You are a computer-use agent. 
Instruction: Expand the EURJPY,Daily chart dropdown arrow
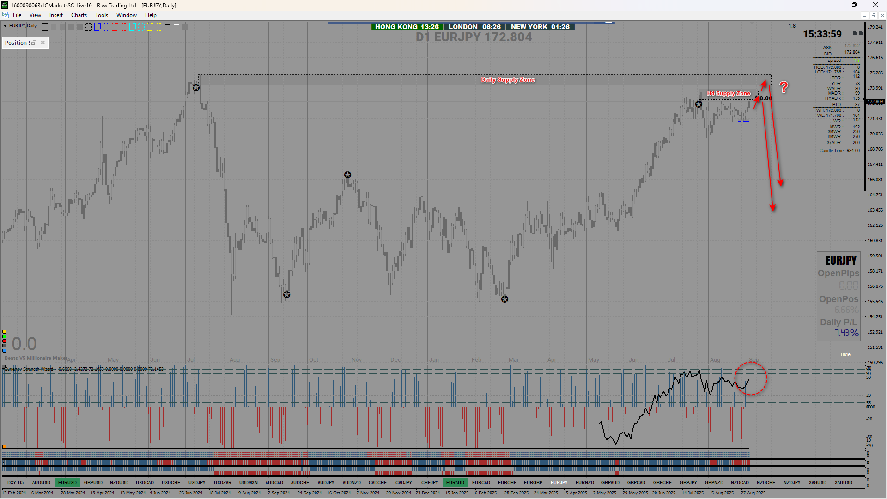click(x=5, y=26)
